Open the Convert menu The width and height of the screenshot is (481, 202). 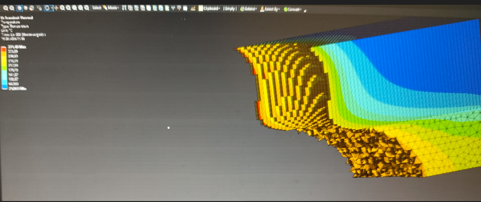293,9
